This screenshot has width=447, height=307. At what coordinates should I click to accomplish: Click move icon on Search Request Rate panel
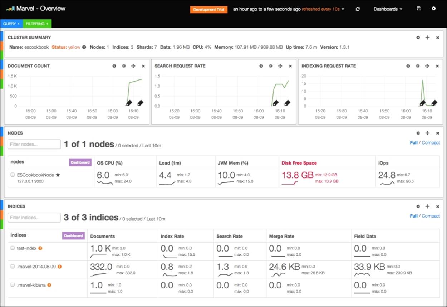coord(280,66)
